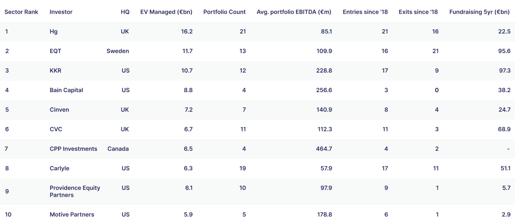Viewport: 515px width, 222px height.
Task: Sort by the EV Managed (€bn) header
Action: (x=166, y=12)
